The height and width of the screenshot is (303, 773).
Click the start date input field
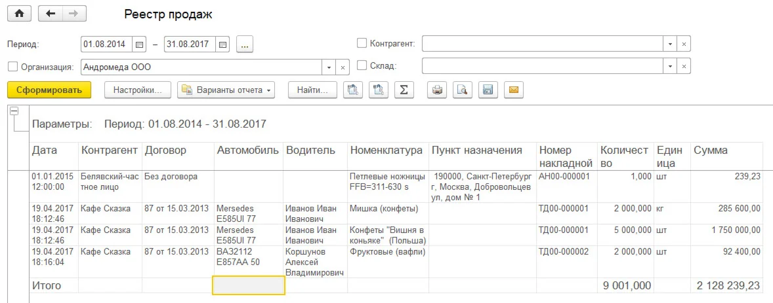[106, 45]
